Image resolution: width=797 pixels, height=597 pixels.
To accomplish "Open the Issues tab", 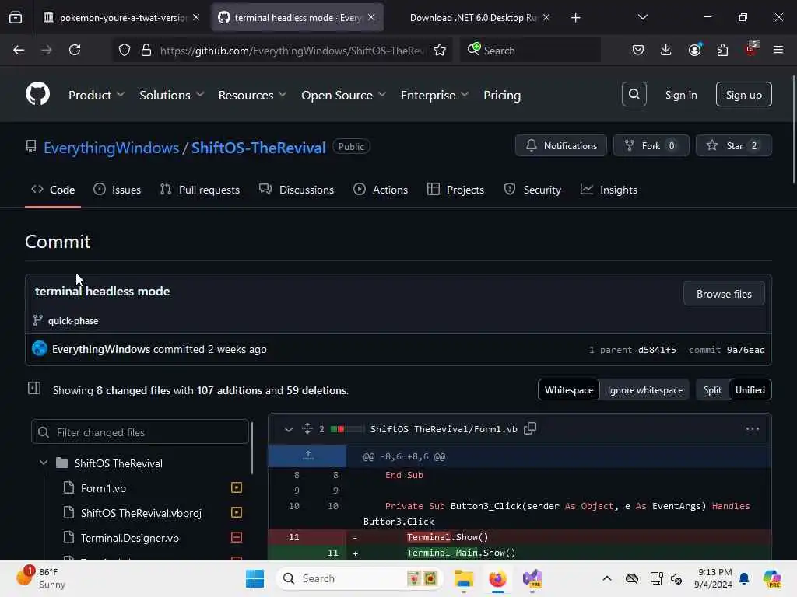I will 118,190.
